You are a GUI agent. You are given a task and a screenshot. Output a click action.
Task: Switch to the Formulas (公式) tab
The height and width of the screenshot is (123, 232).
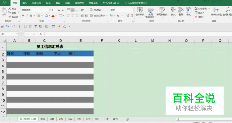tap(48, 3)
